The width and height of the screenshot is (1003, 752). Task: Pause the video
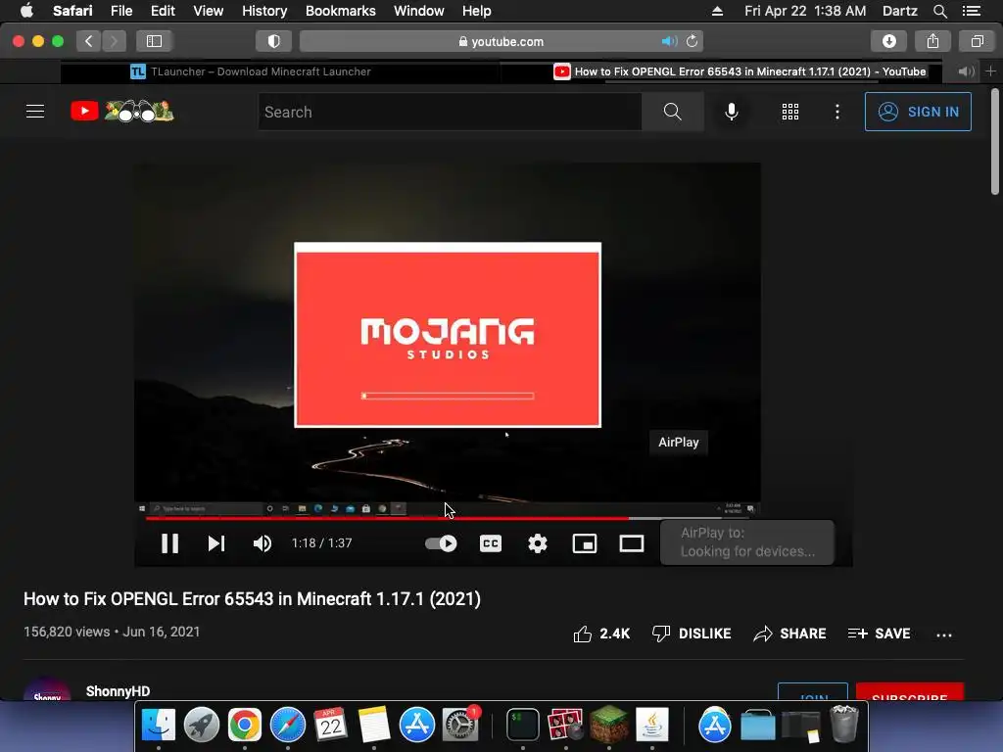pos(169,542)
